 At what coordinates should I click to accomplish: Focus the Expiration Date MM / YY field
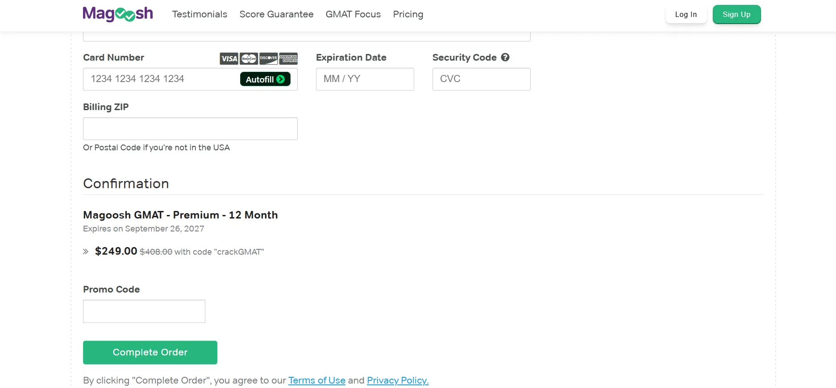tap(365, 79)
